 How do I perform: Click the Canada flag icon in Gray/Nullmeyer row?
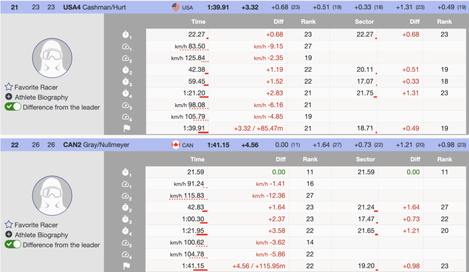175,145
